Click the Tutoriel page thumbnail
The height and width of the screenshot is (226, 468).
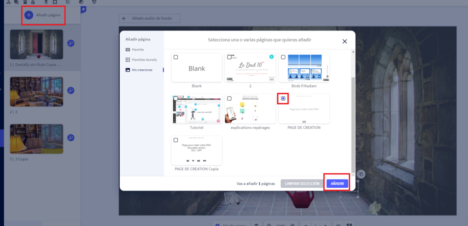[197, 109]
